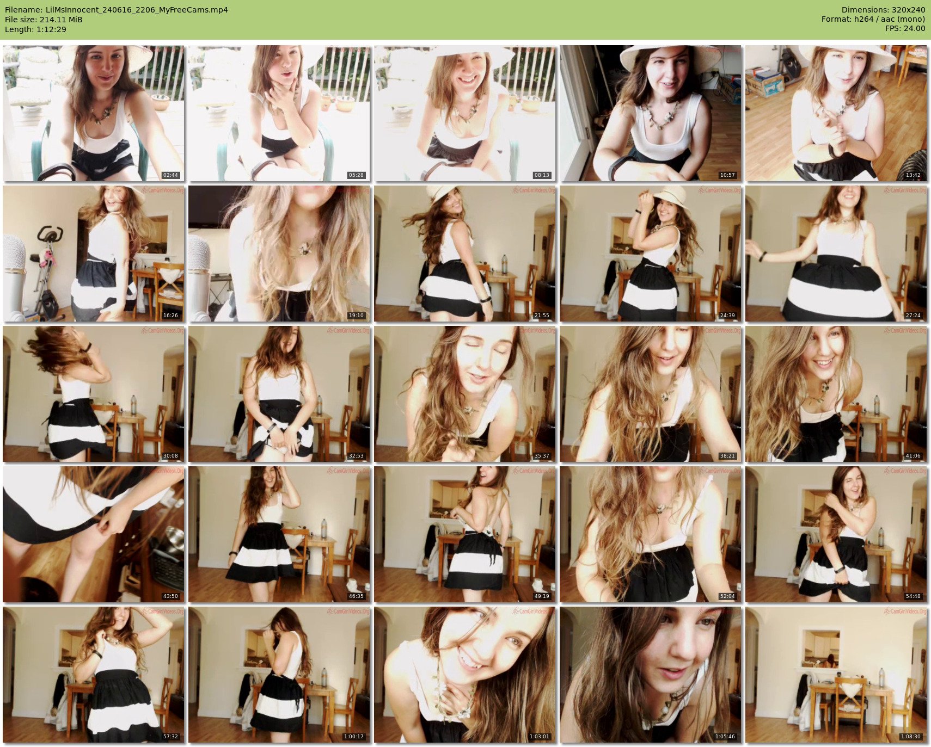Click the frame timestamped 46:35
The height and width of the screenshot is (747, 931).
tap(279, 534)
